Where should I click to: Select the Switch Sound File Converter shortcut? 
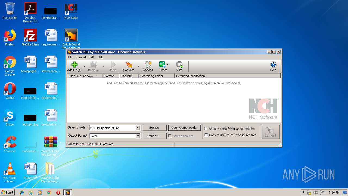[71, 39]
